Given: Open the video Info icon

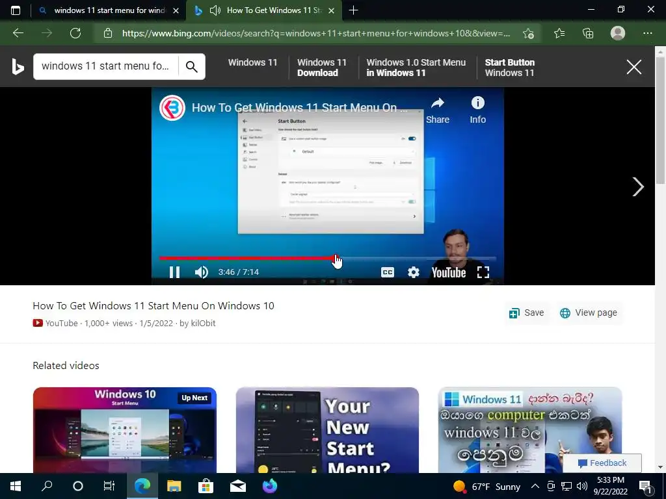Looking at the screenshot, I should point(478,110).
